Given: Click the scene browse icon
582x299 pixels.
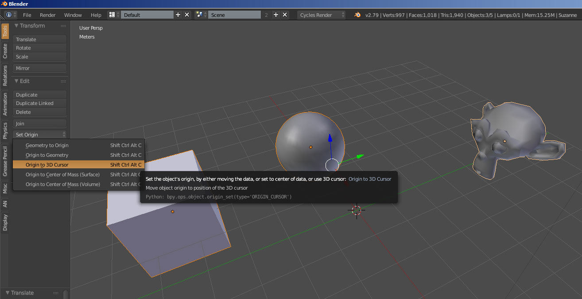Looking at the screenshot, I should click(x=201, y=15).
